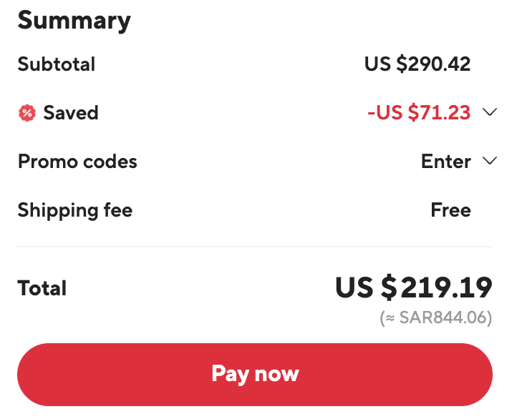Image resolution: width=517 pixels, height=419 pixels.
Task: Click the Pay now button
Action: click(x=255, y=375)
